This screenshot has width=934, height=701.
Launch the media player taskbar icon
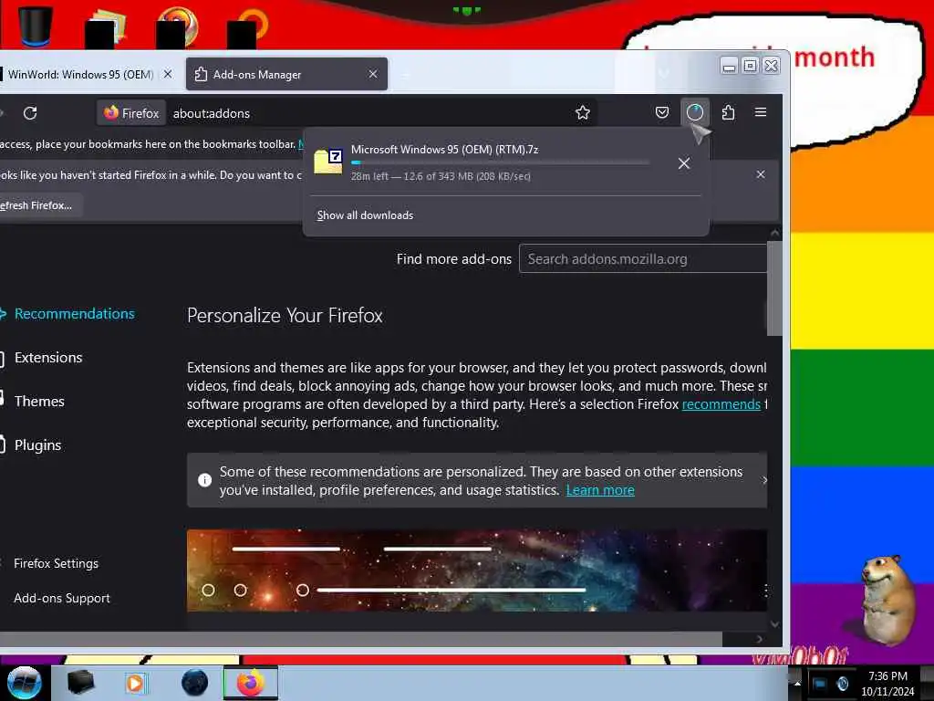coord(135,683)
